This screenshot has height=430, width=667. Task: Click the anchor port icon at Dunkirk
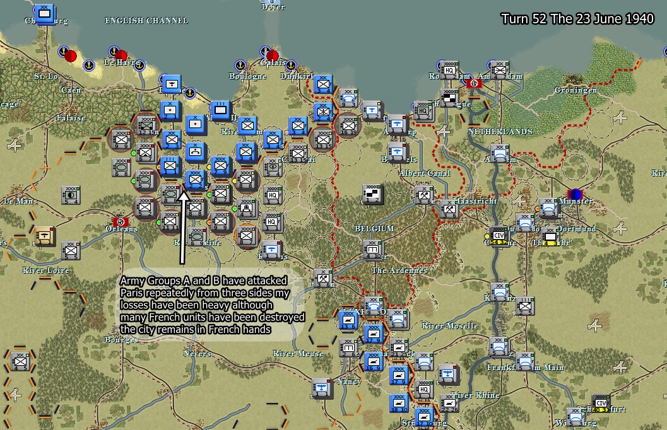[x=290, y=66]
